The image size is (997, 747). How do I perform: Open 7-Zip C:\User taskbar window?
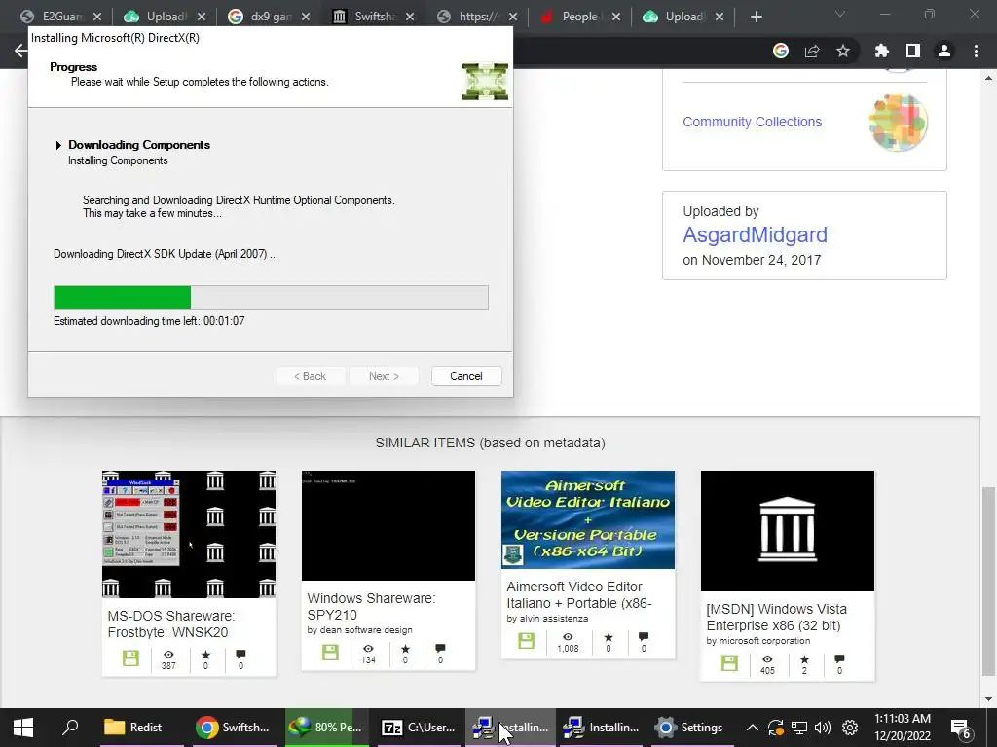click(x=418, y=728)
